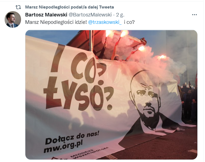Click the '2 g.' tweet timestamp
Screen dimensions: 205x162
pos(120,15)
